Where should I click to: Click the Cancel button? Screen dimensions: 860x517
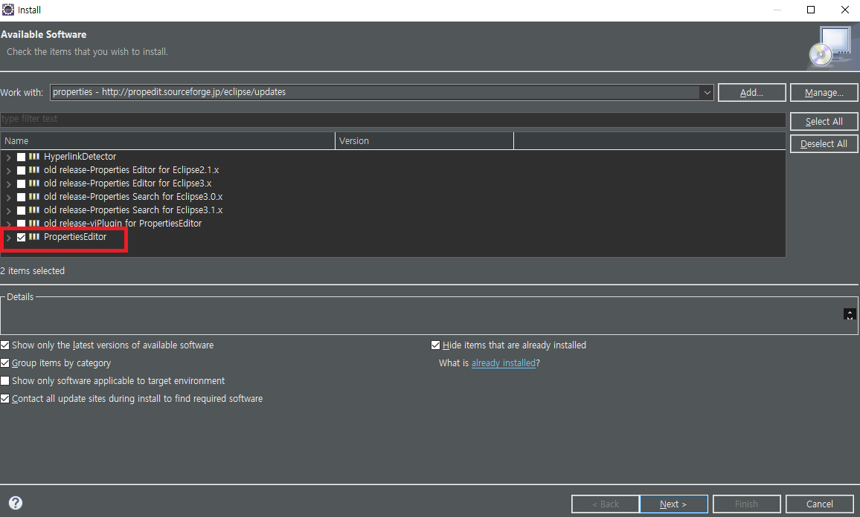819,504
